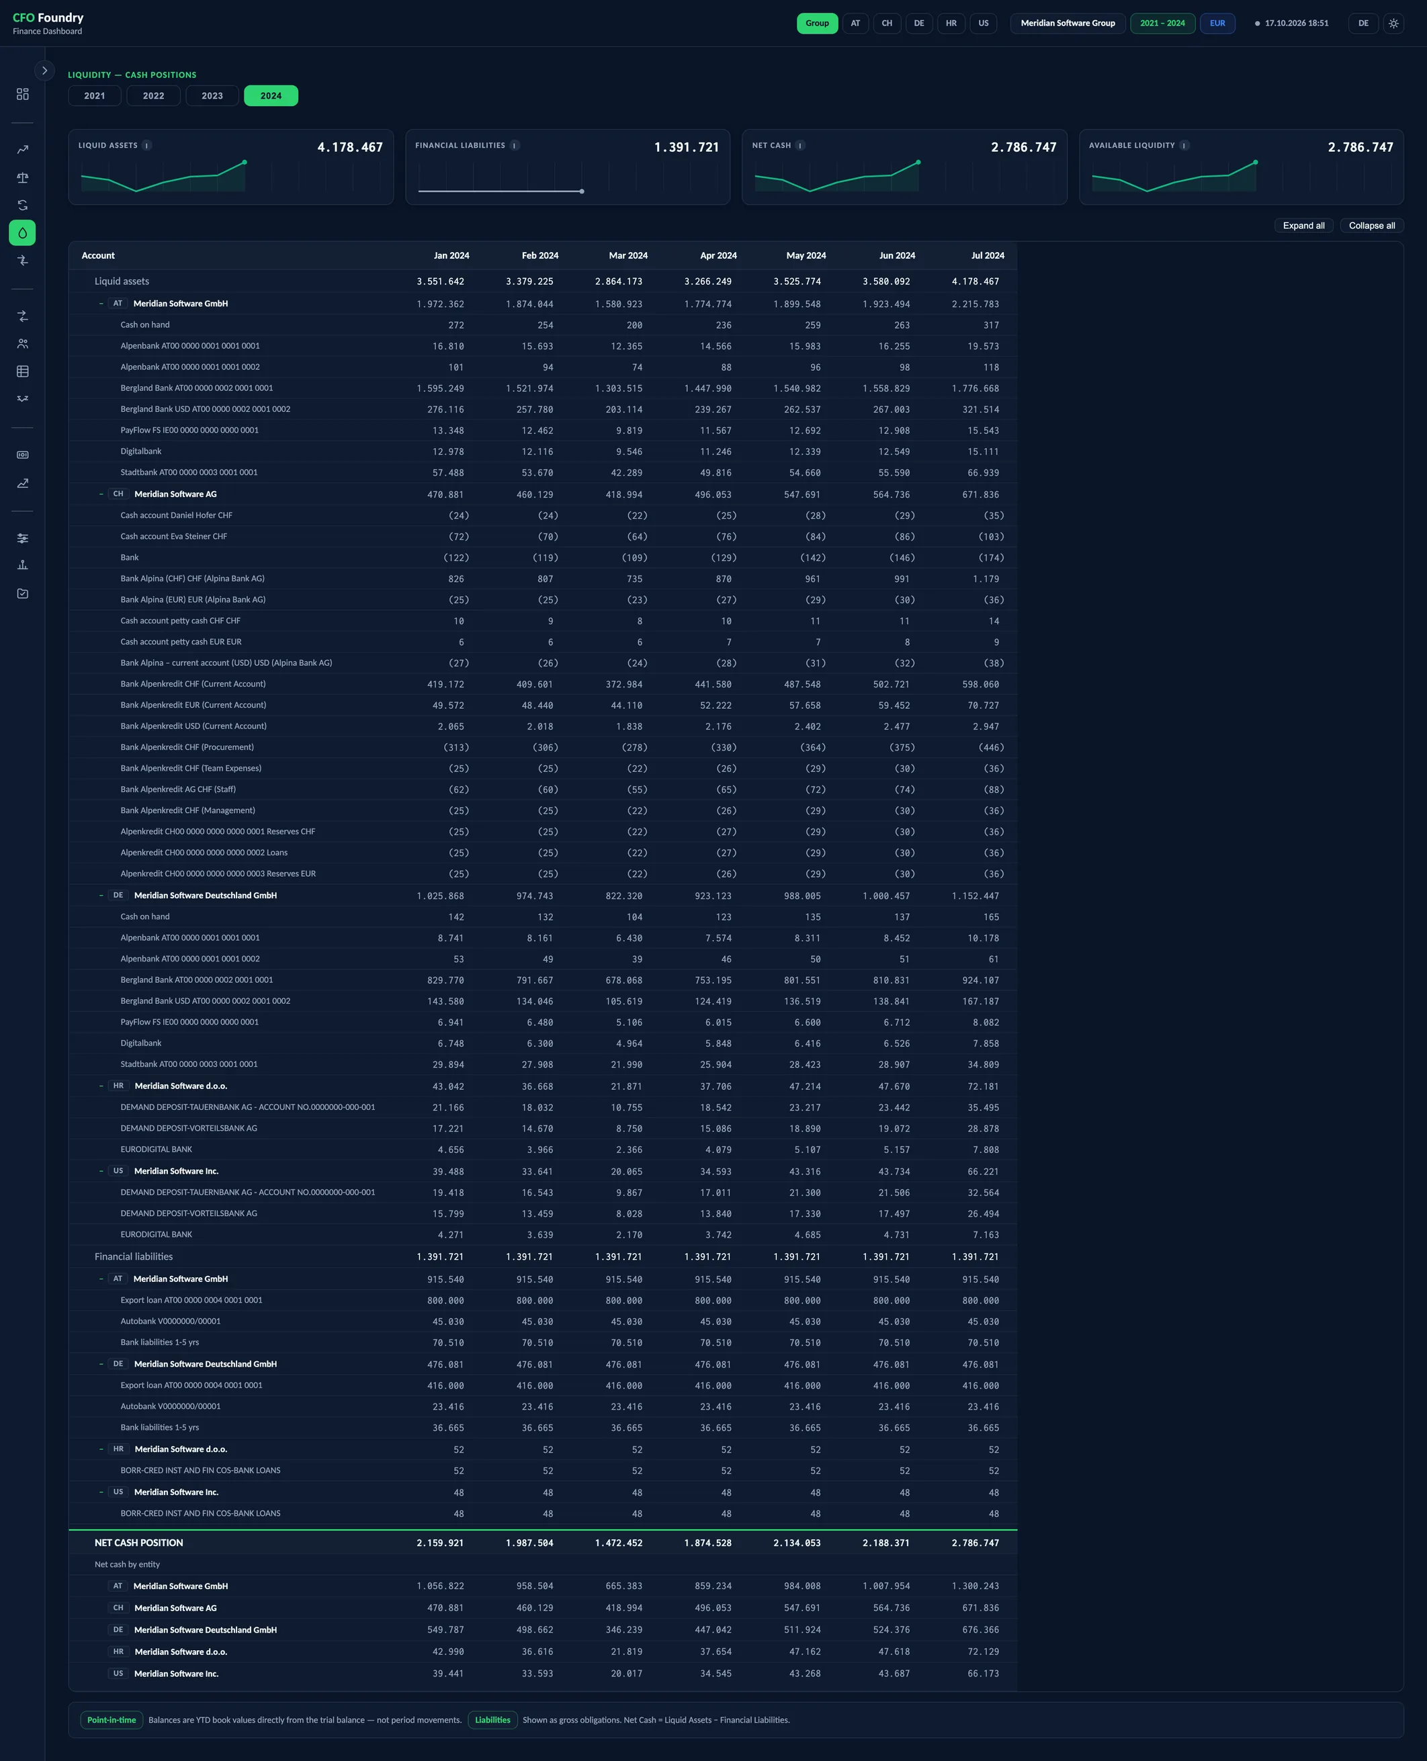Open the pin-on-chart sidebar icon
The width and height of the screenshot is (1427, 1761).
[x=22, y=566]
